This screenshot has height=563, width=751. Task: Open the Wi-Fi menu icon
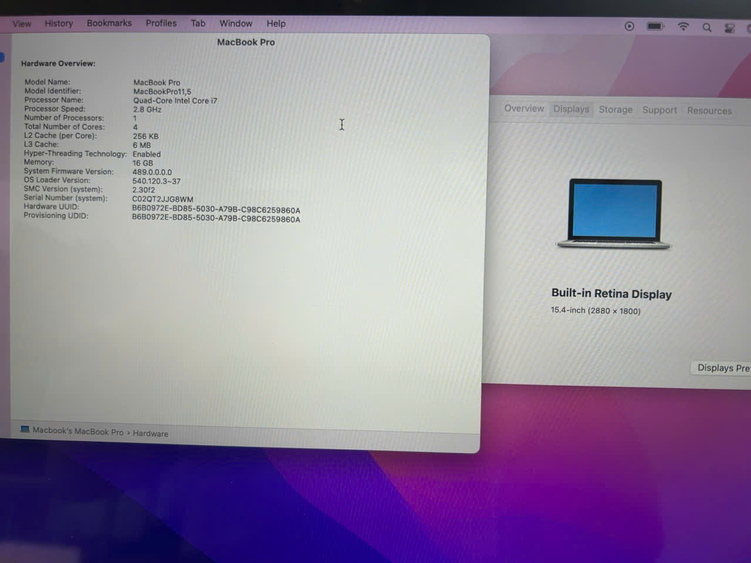pos(683,26)
